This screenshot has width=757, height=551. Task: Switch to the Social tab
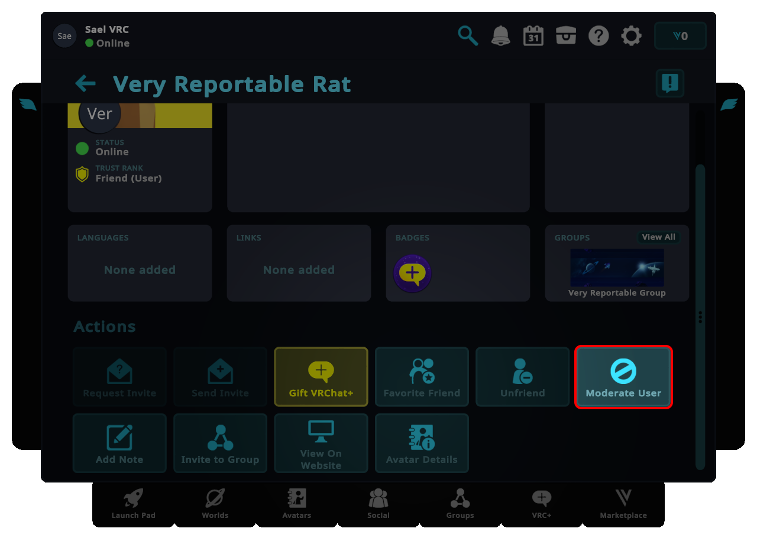[x=378, y=505]
